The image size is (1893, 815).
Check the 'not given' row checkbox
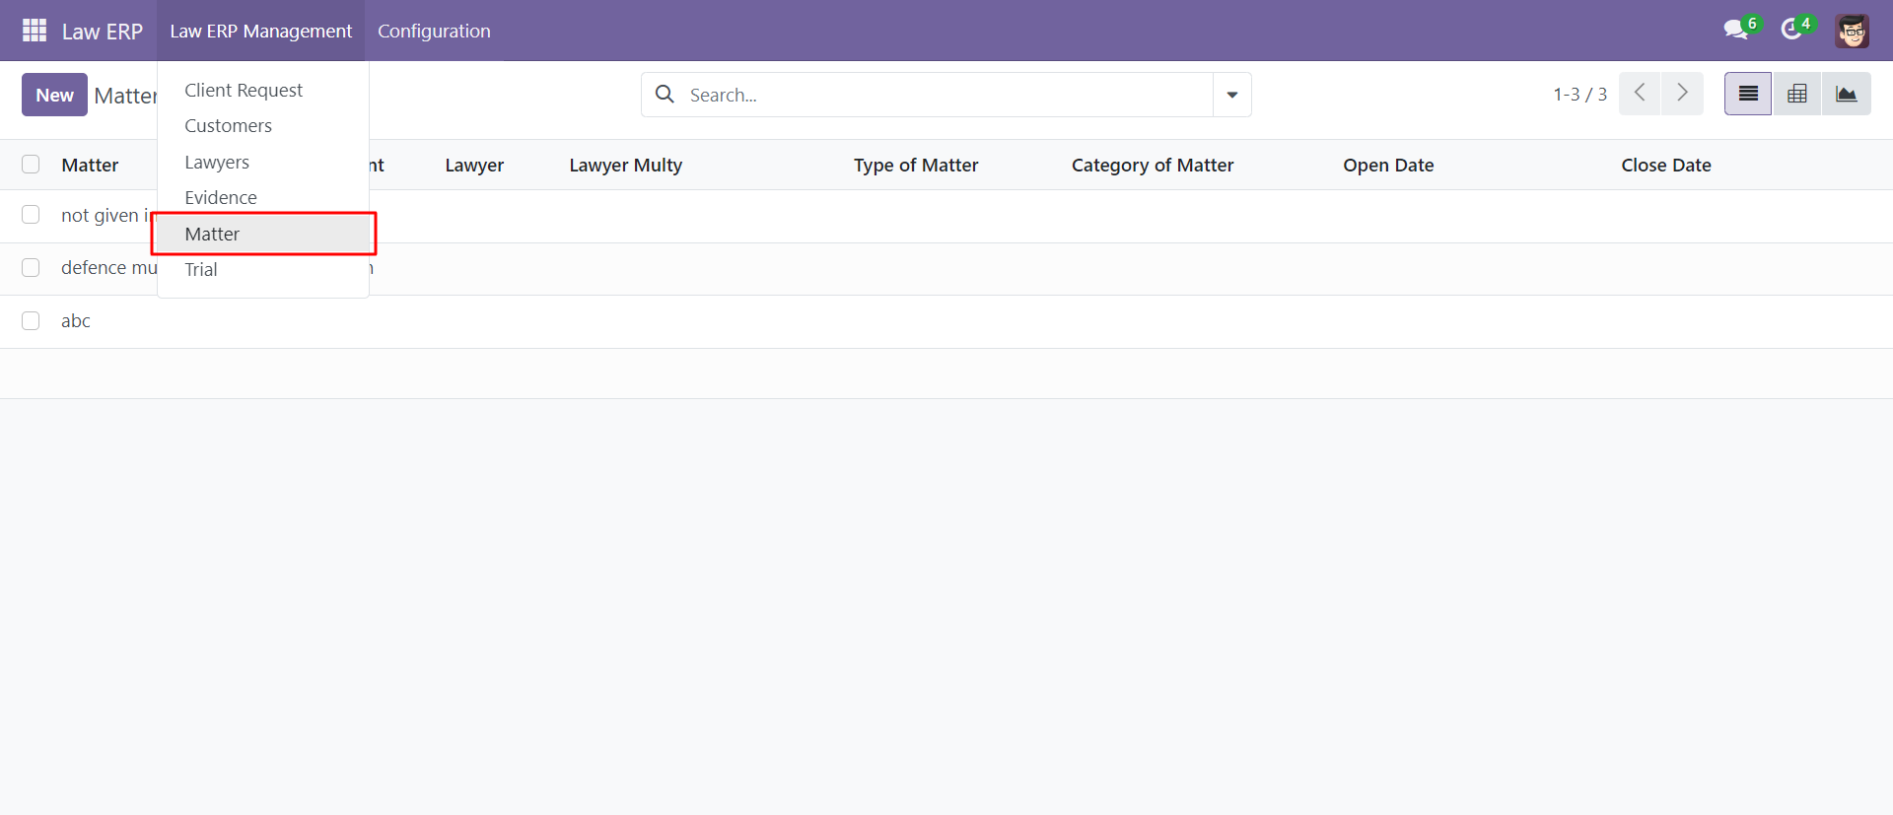(31, 215)
